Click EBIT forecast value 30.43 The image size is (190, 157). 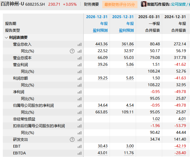pos(103,146)
